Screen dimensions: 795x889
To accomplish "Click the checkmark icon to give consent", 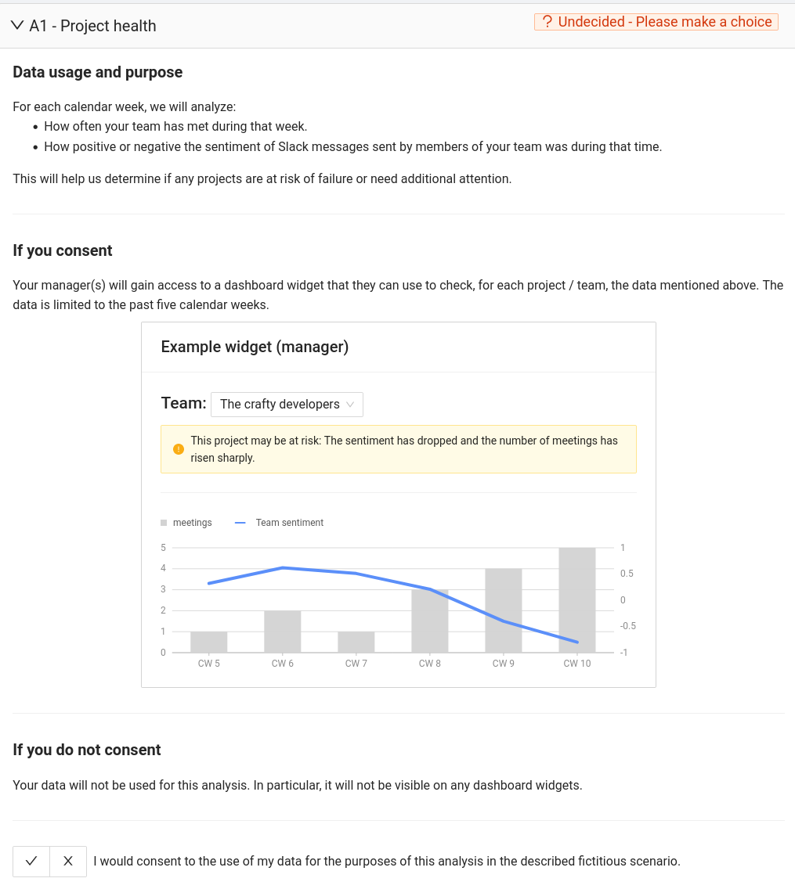I will click(31, 861).
